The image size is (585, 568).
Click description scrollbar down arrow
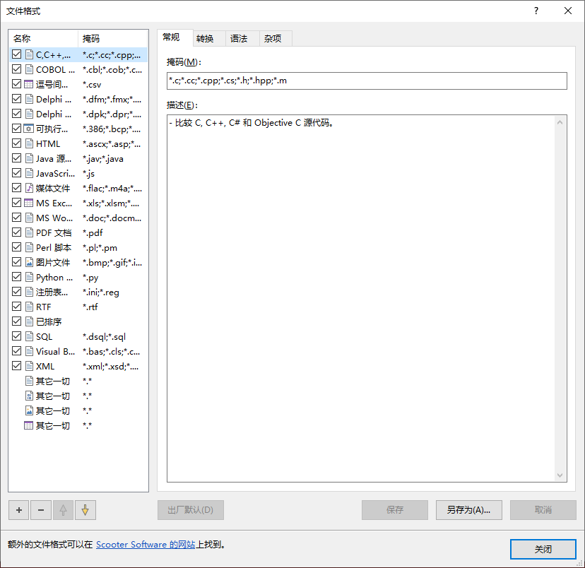[x=560, y=475]
